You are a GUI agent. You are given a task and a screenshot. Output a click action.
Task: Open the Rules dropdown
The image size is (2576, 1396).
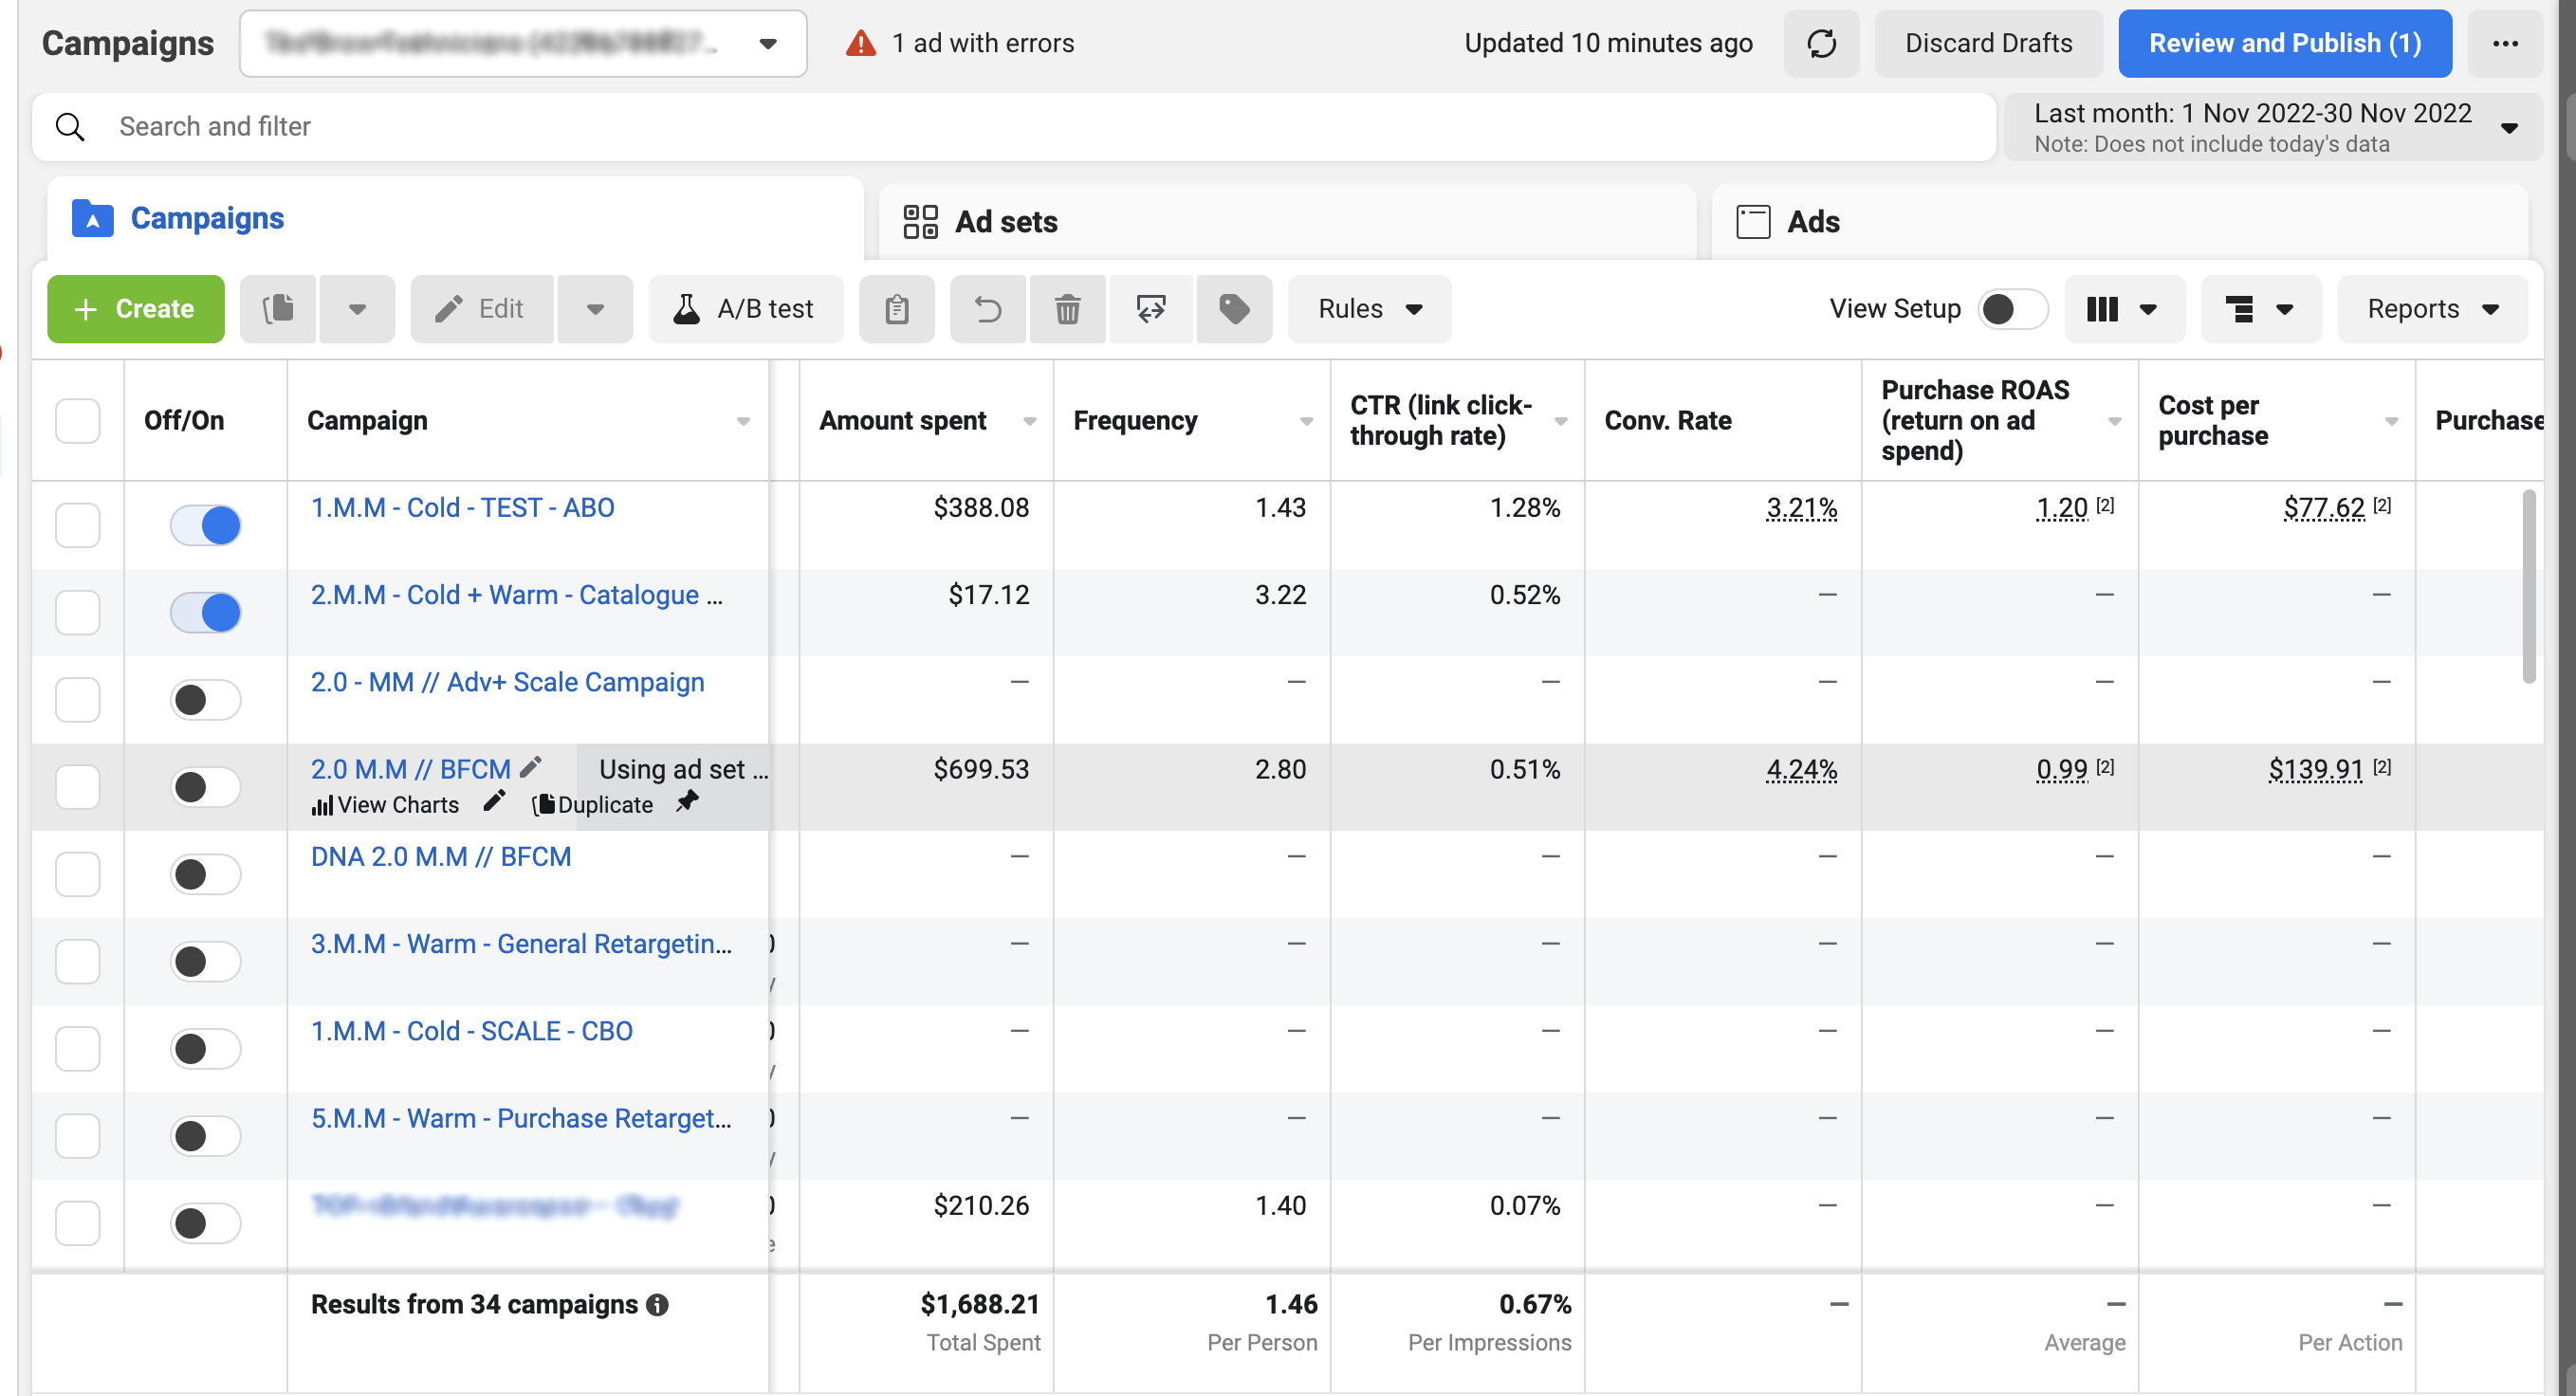1369,309
